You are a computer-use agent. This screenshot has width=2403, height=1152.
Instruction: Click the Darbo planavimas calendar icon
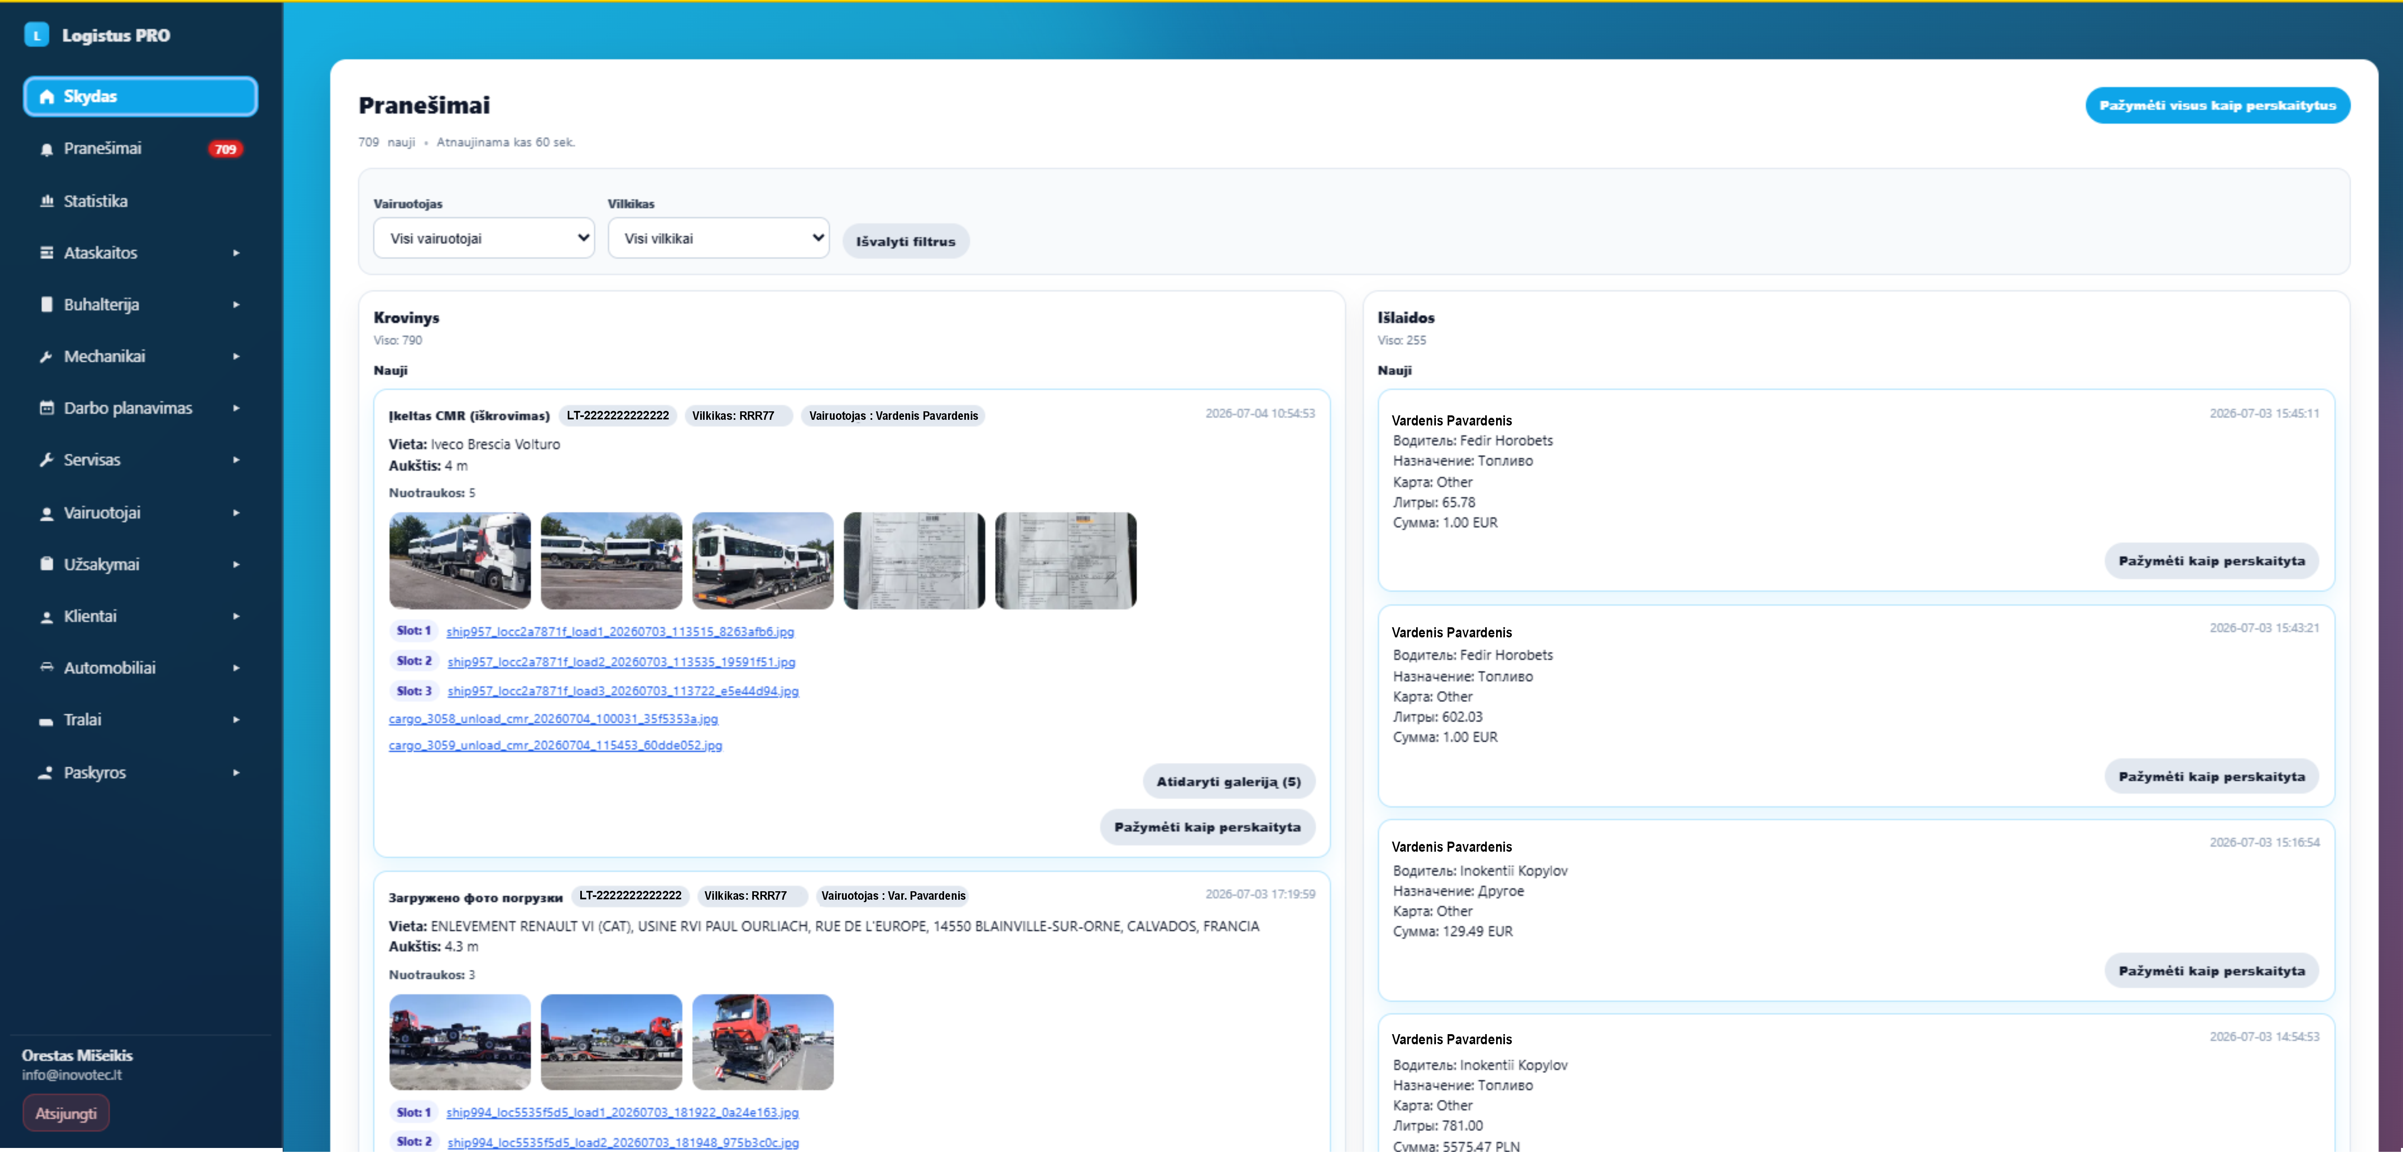(x=47, y=408)
